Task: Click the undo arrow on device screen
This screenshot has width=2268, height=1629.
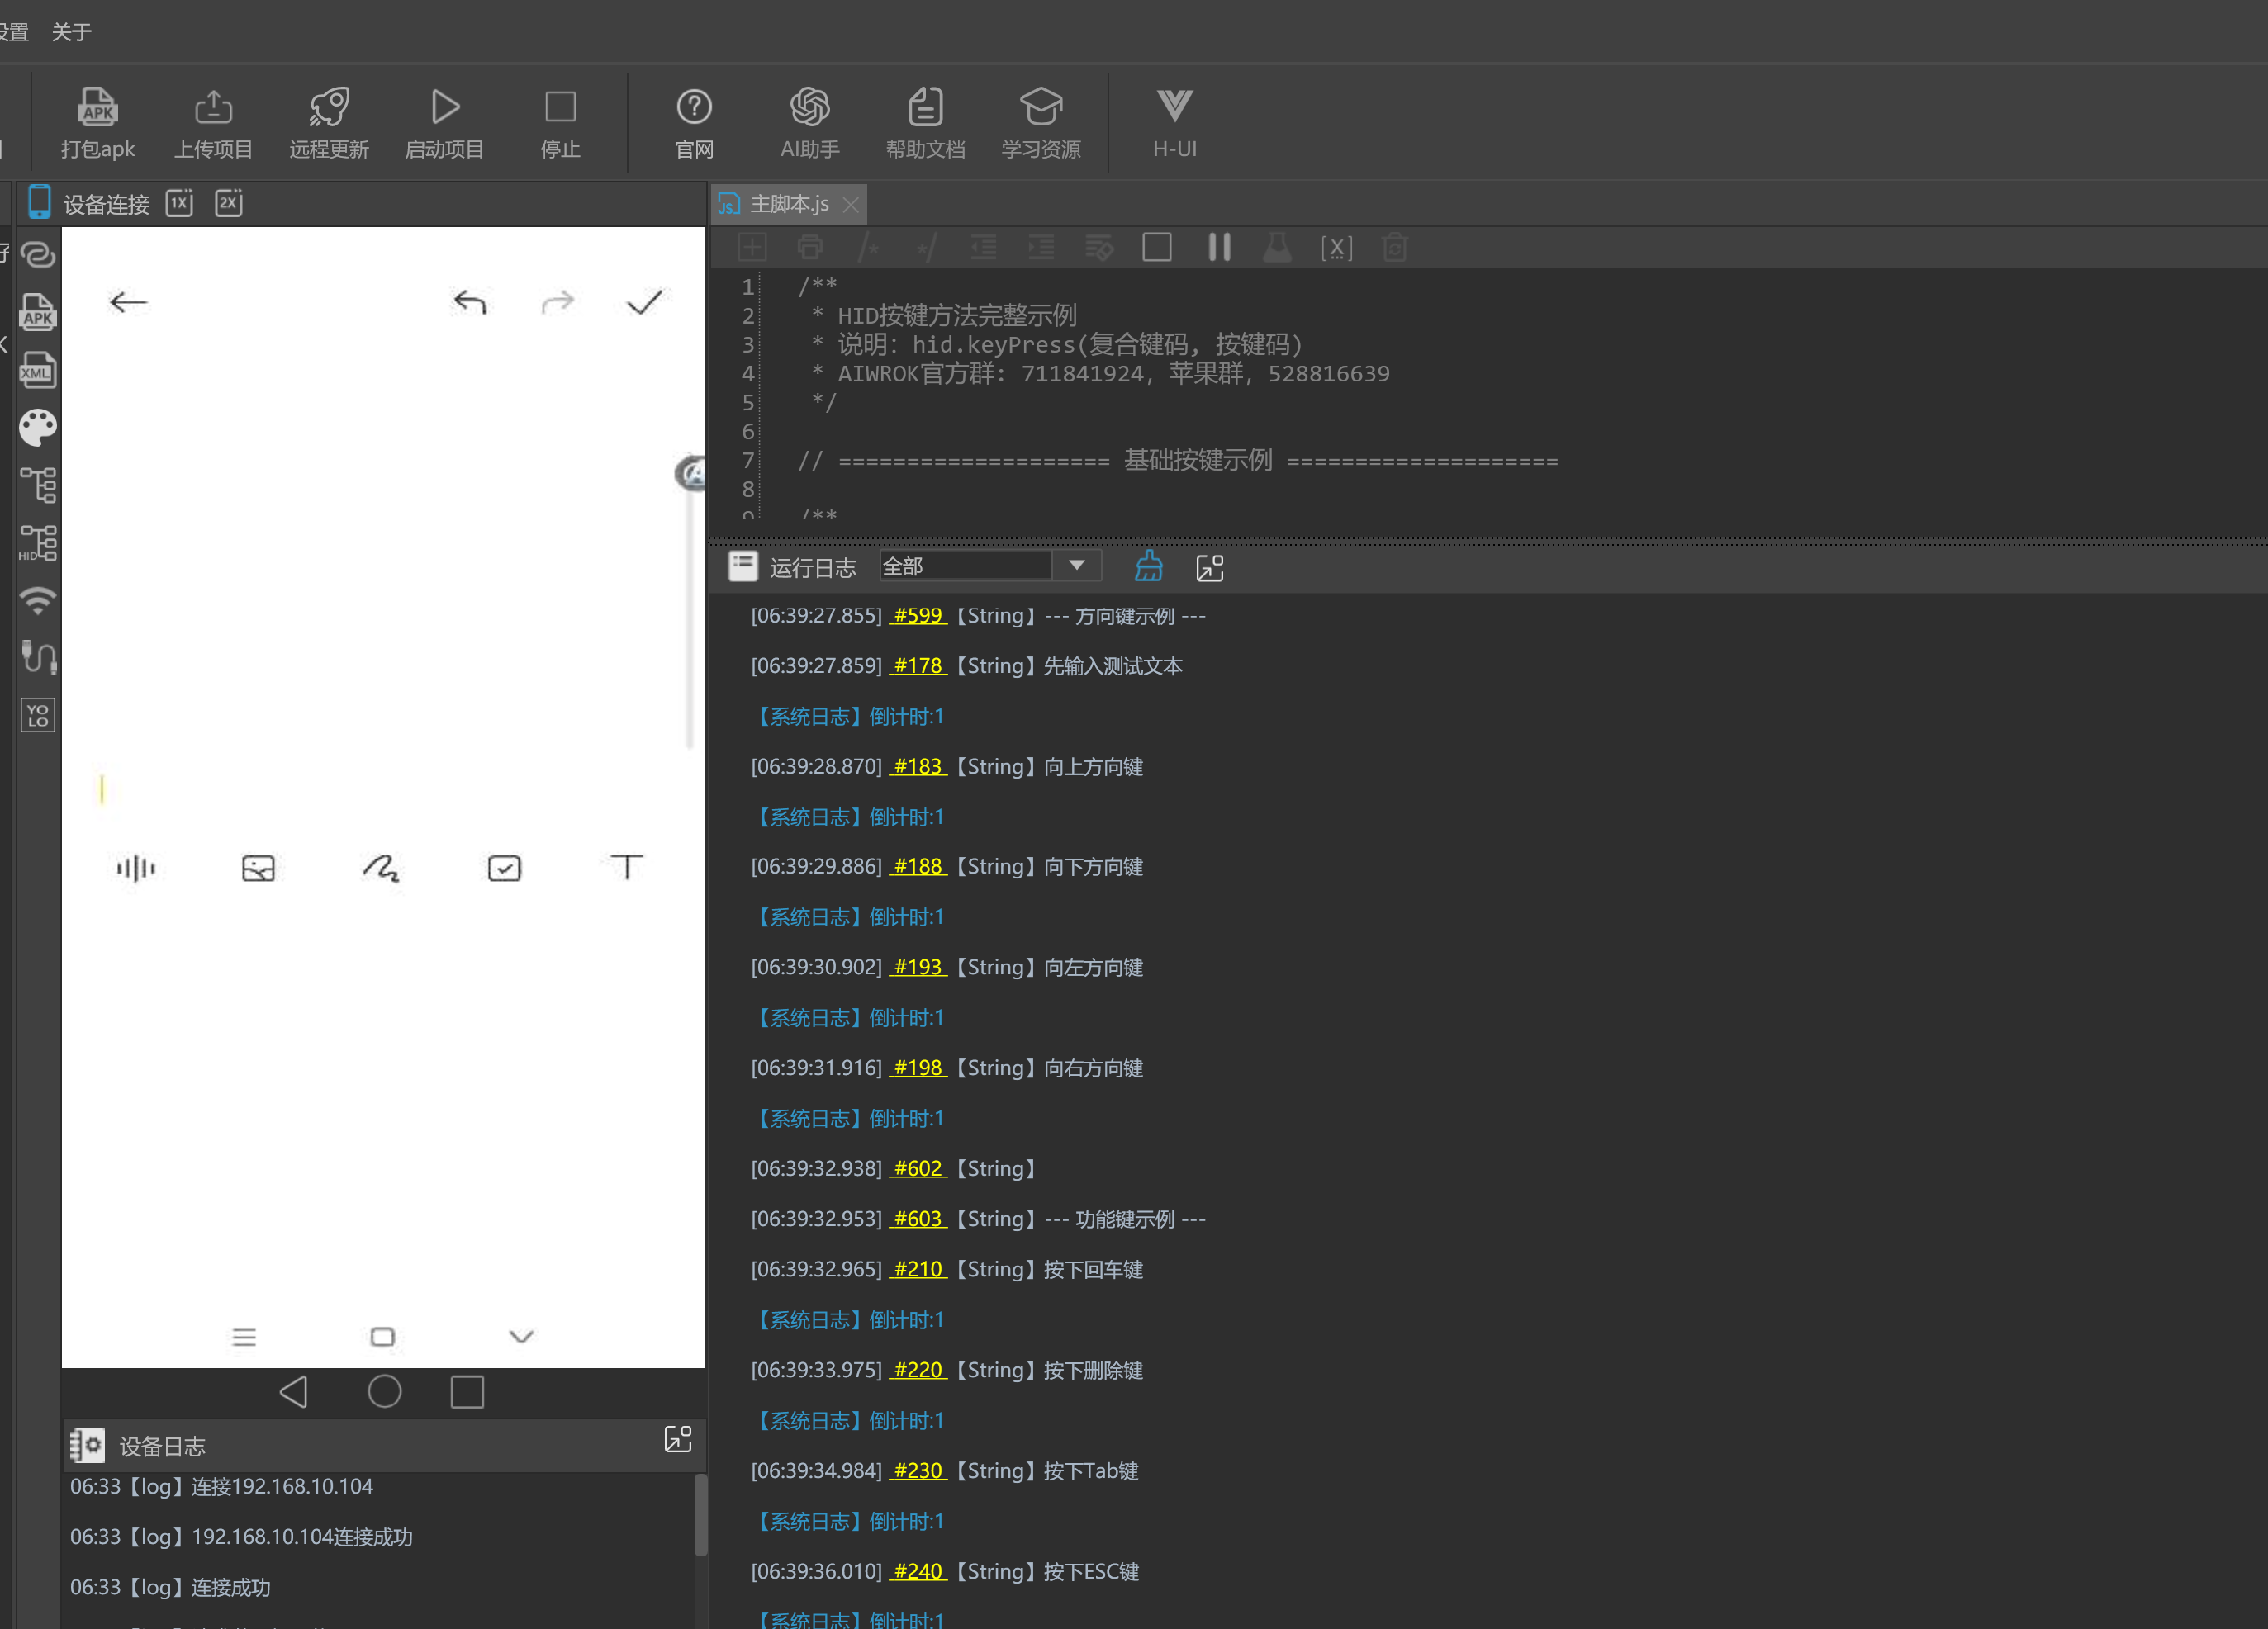Action: tap(470, 302)
